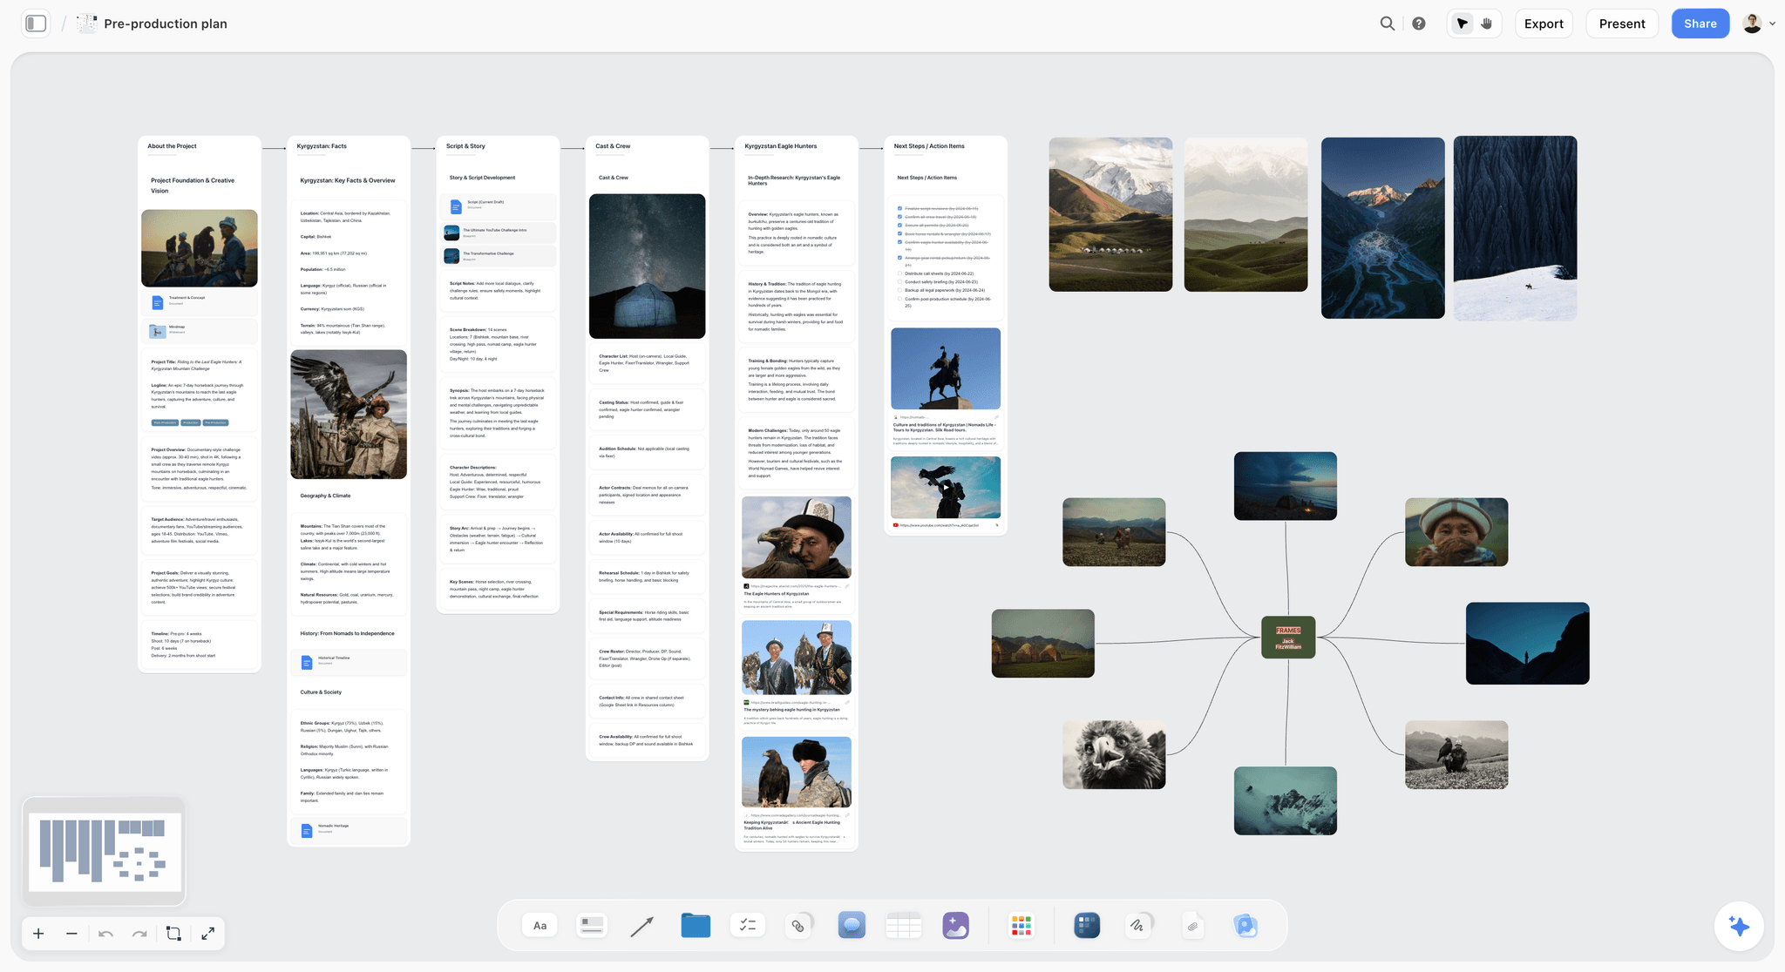
Task: Click the Present button
Action: (1622, 24)
